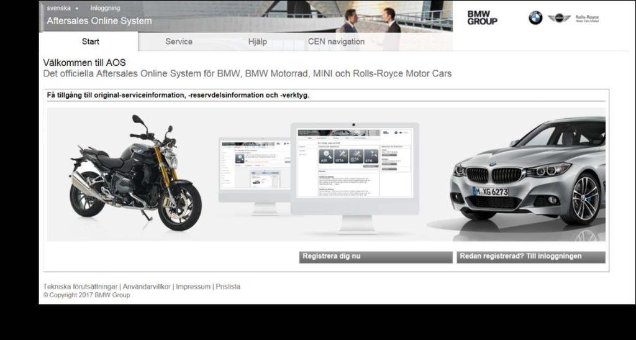This screenshot has width=636, height=340.
Task: Click the motorcycle image in banner
Action: coord(135,173)
